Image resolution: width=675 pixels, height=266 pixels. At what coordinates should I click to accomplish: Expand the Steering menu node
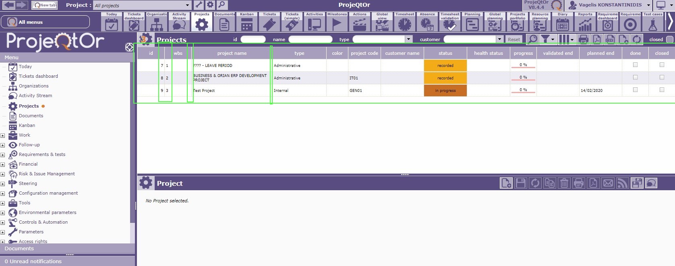[2, 184]
